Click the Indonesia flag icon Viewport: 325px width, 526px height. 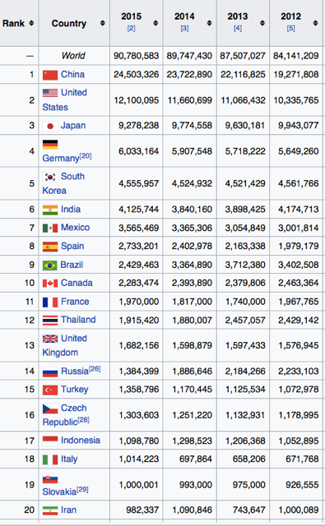[50, 441]
